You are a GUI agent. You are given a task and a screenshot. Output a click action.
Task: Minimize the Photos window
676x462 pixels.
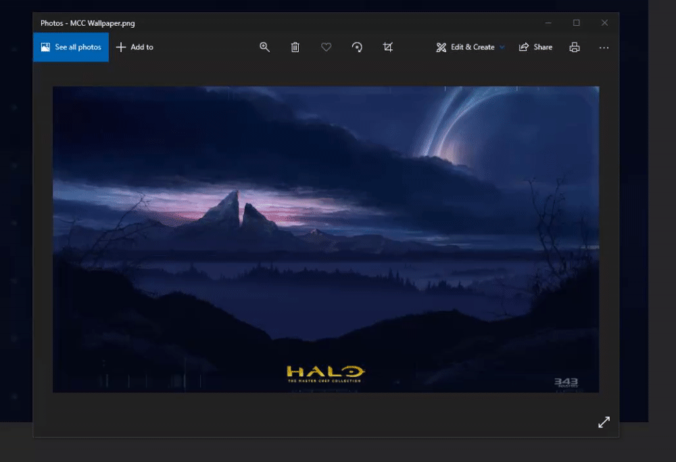point(548,23)
